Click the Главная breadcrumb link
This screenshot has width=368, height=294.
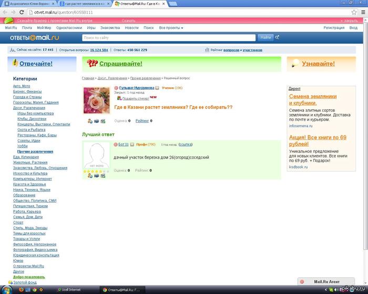pos(88,78)
